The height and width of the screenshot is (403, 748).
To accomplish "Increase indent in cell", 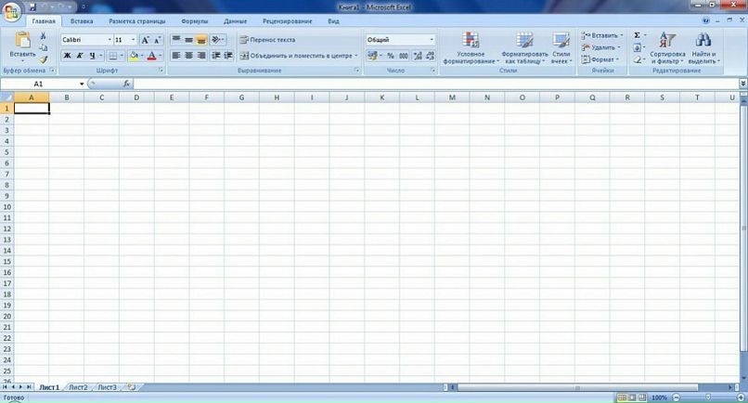I will [x=228, y=56].
